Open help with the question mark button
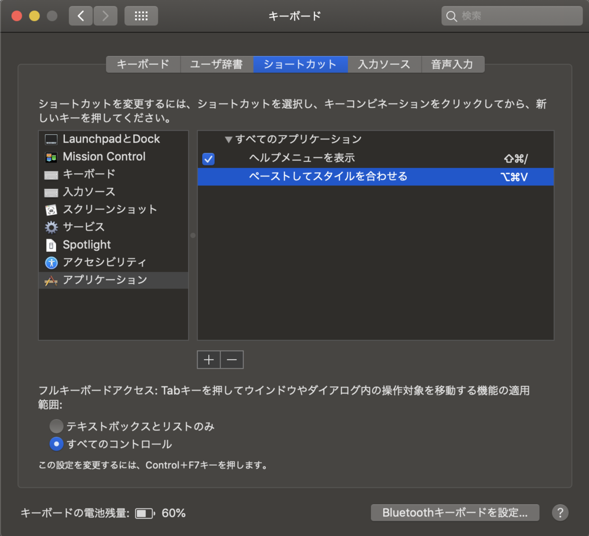This screenshot has width=589, height=536. click(560, 512)
